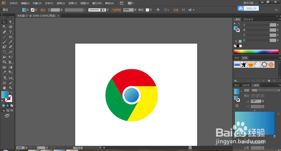This screenshot has width=281, height=151.
Task: Expand the opacity 100% dropdown
Action: point(135,10)
